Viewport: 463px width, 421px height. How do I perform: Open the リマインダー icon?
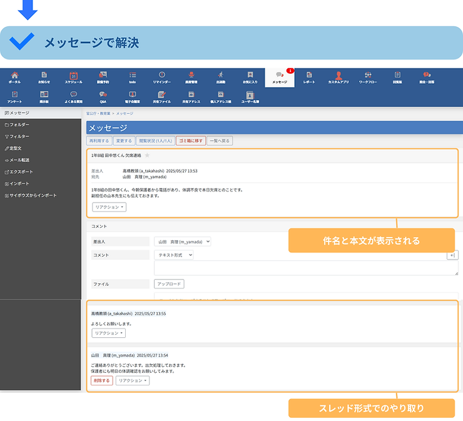click(161, 77)
